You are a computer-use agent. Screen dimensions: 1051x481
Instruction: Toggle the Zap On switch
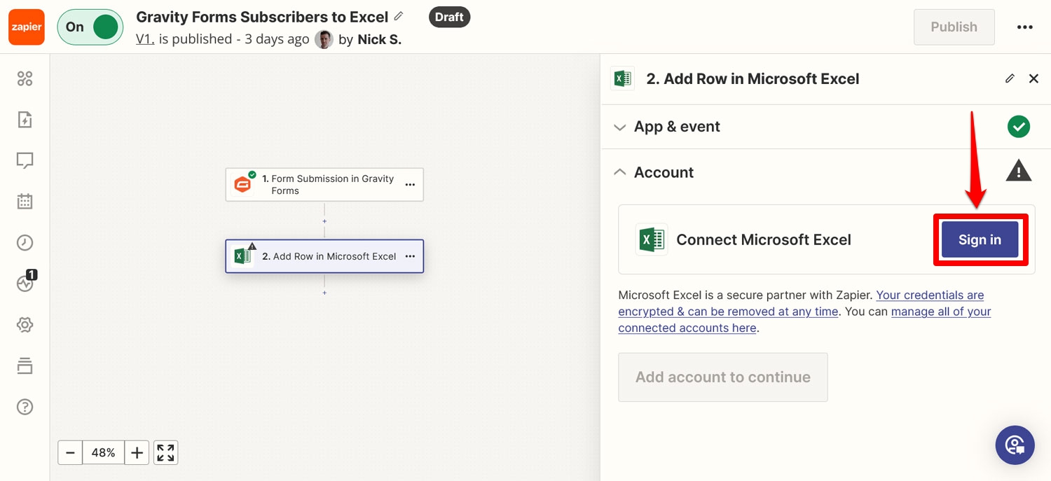point(90,27)
